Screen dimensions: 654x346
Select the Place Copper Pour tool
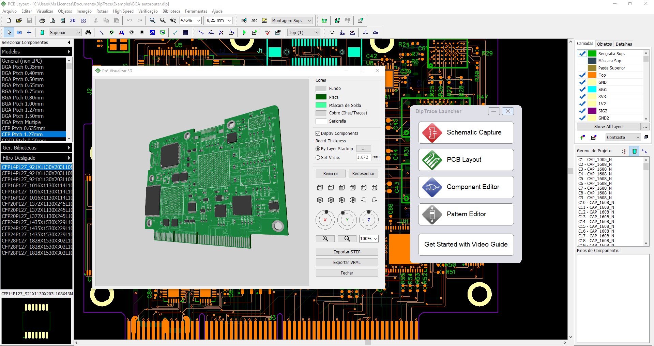pos(152,32)
